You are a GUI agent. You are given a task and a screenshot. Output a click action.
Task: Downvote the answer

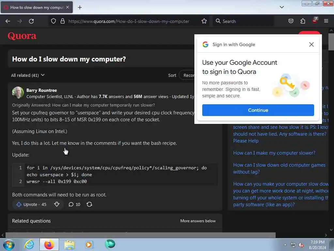coord(57,205)
